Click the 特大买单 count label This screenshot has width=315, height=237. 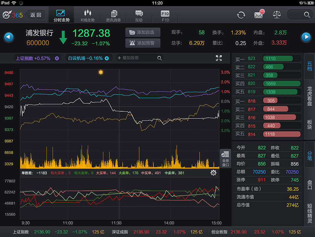60,173
